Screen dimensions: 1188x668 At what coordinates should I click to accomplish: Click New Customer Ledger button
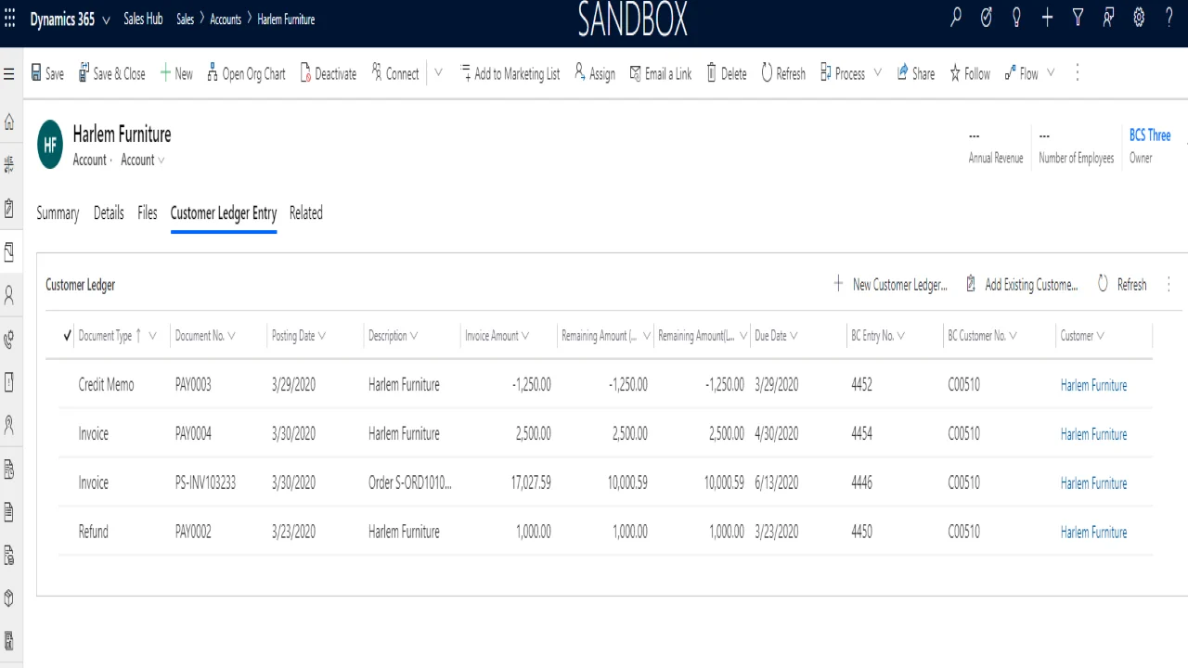pos(890,285)
